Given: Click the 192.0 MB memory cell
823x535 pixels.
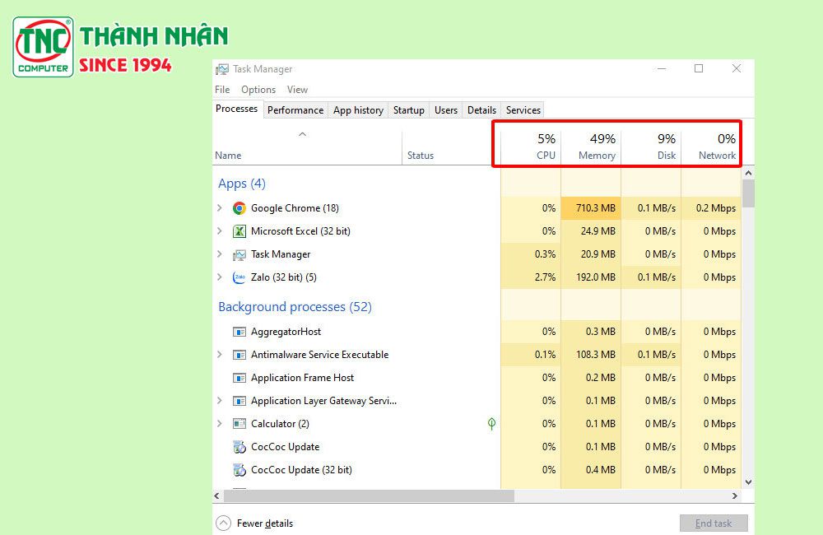Looking at the screenshot, I should 591,277.
